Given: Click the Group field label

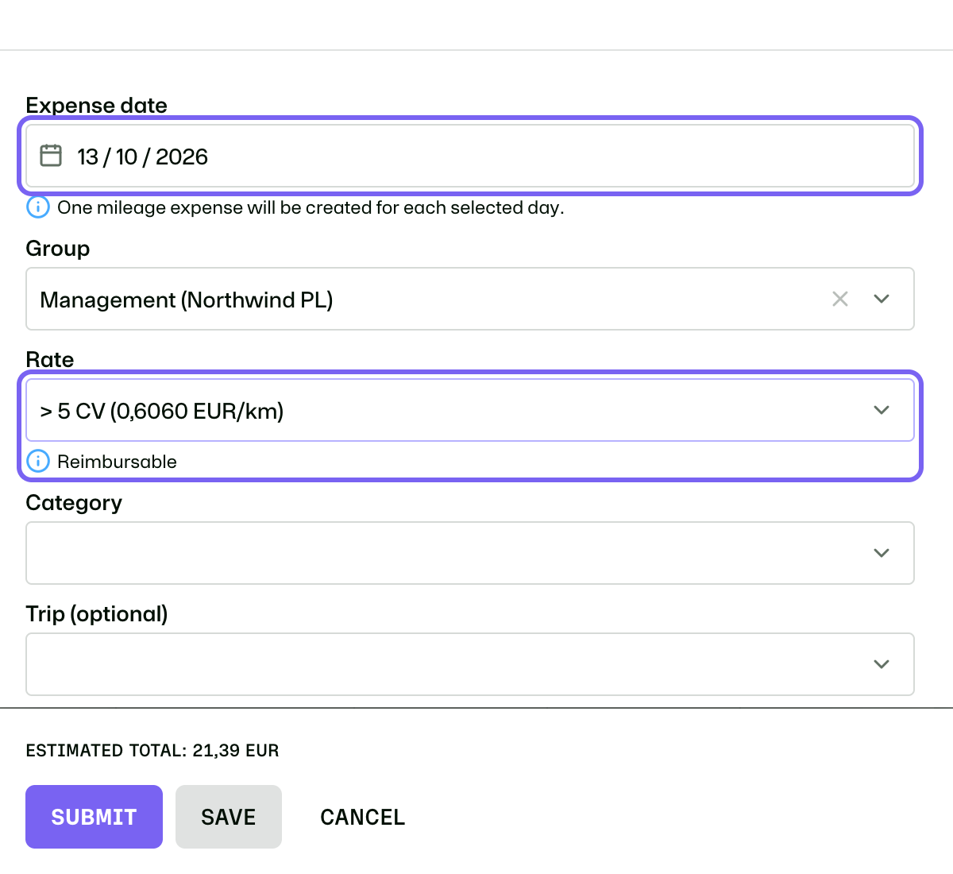Looking at the screenshot, I should [x=58, y=249].
